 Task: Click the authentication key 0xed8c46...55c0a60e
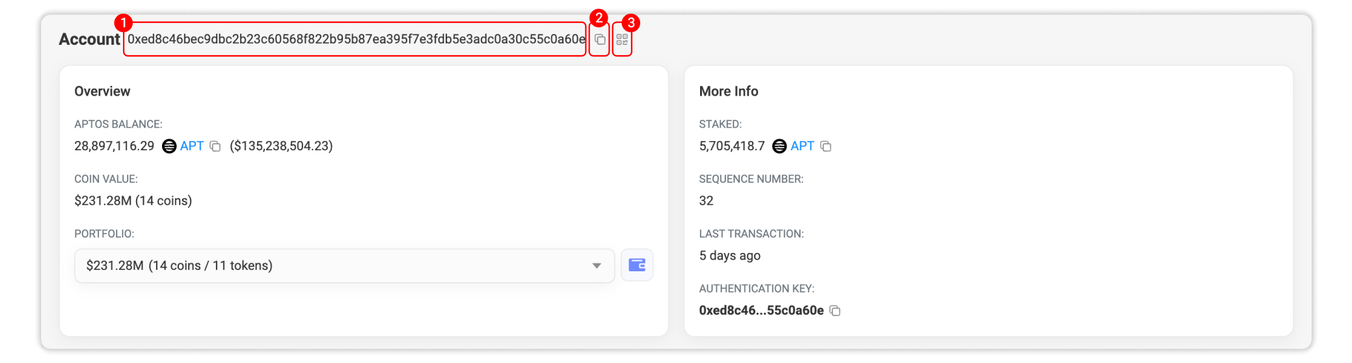(761, 311)
